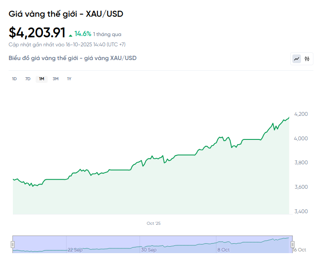Click the 30 Sep navigator date marker
Viewport: 322px width, 272px height.
pos(149,250)
